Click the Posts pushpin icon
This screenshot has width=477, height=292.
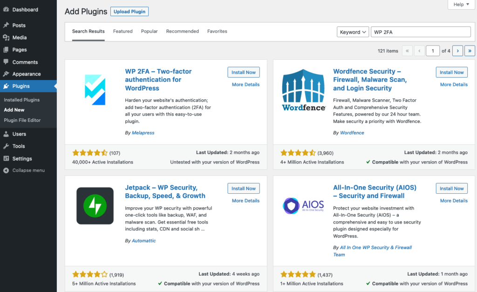coord(6,25)
